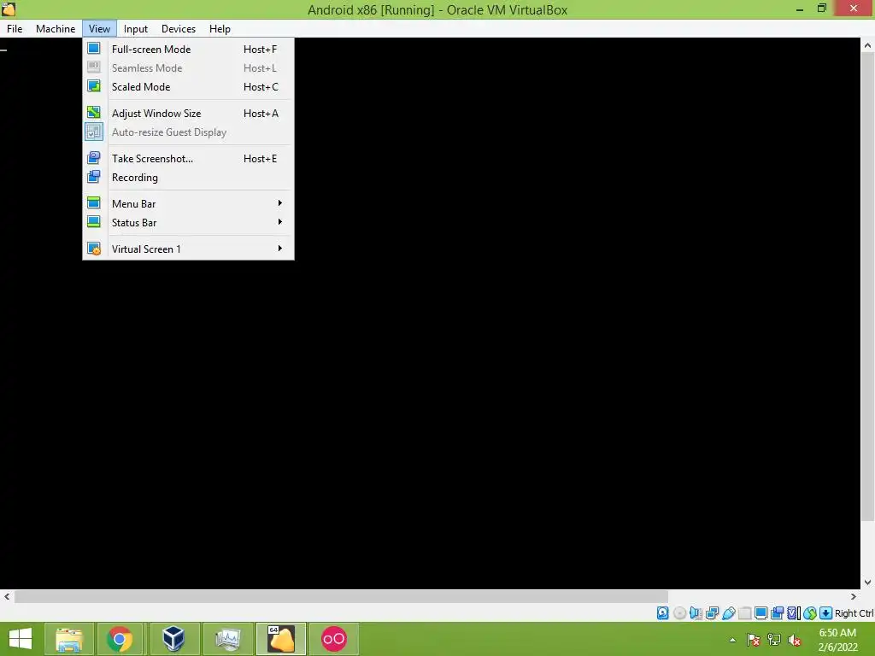Open the File menu
Image resolution: width=875 pixels, height=656 pixels.
click(x=15, y=28)
